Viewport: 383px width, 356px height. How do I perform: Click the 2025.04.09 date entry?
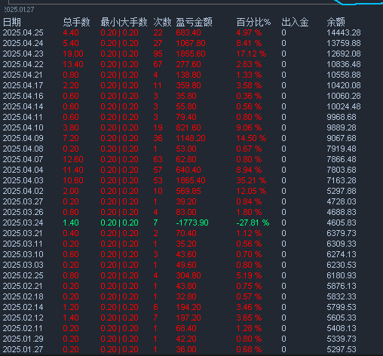(x=23, y=138)
